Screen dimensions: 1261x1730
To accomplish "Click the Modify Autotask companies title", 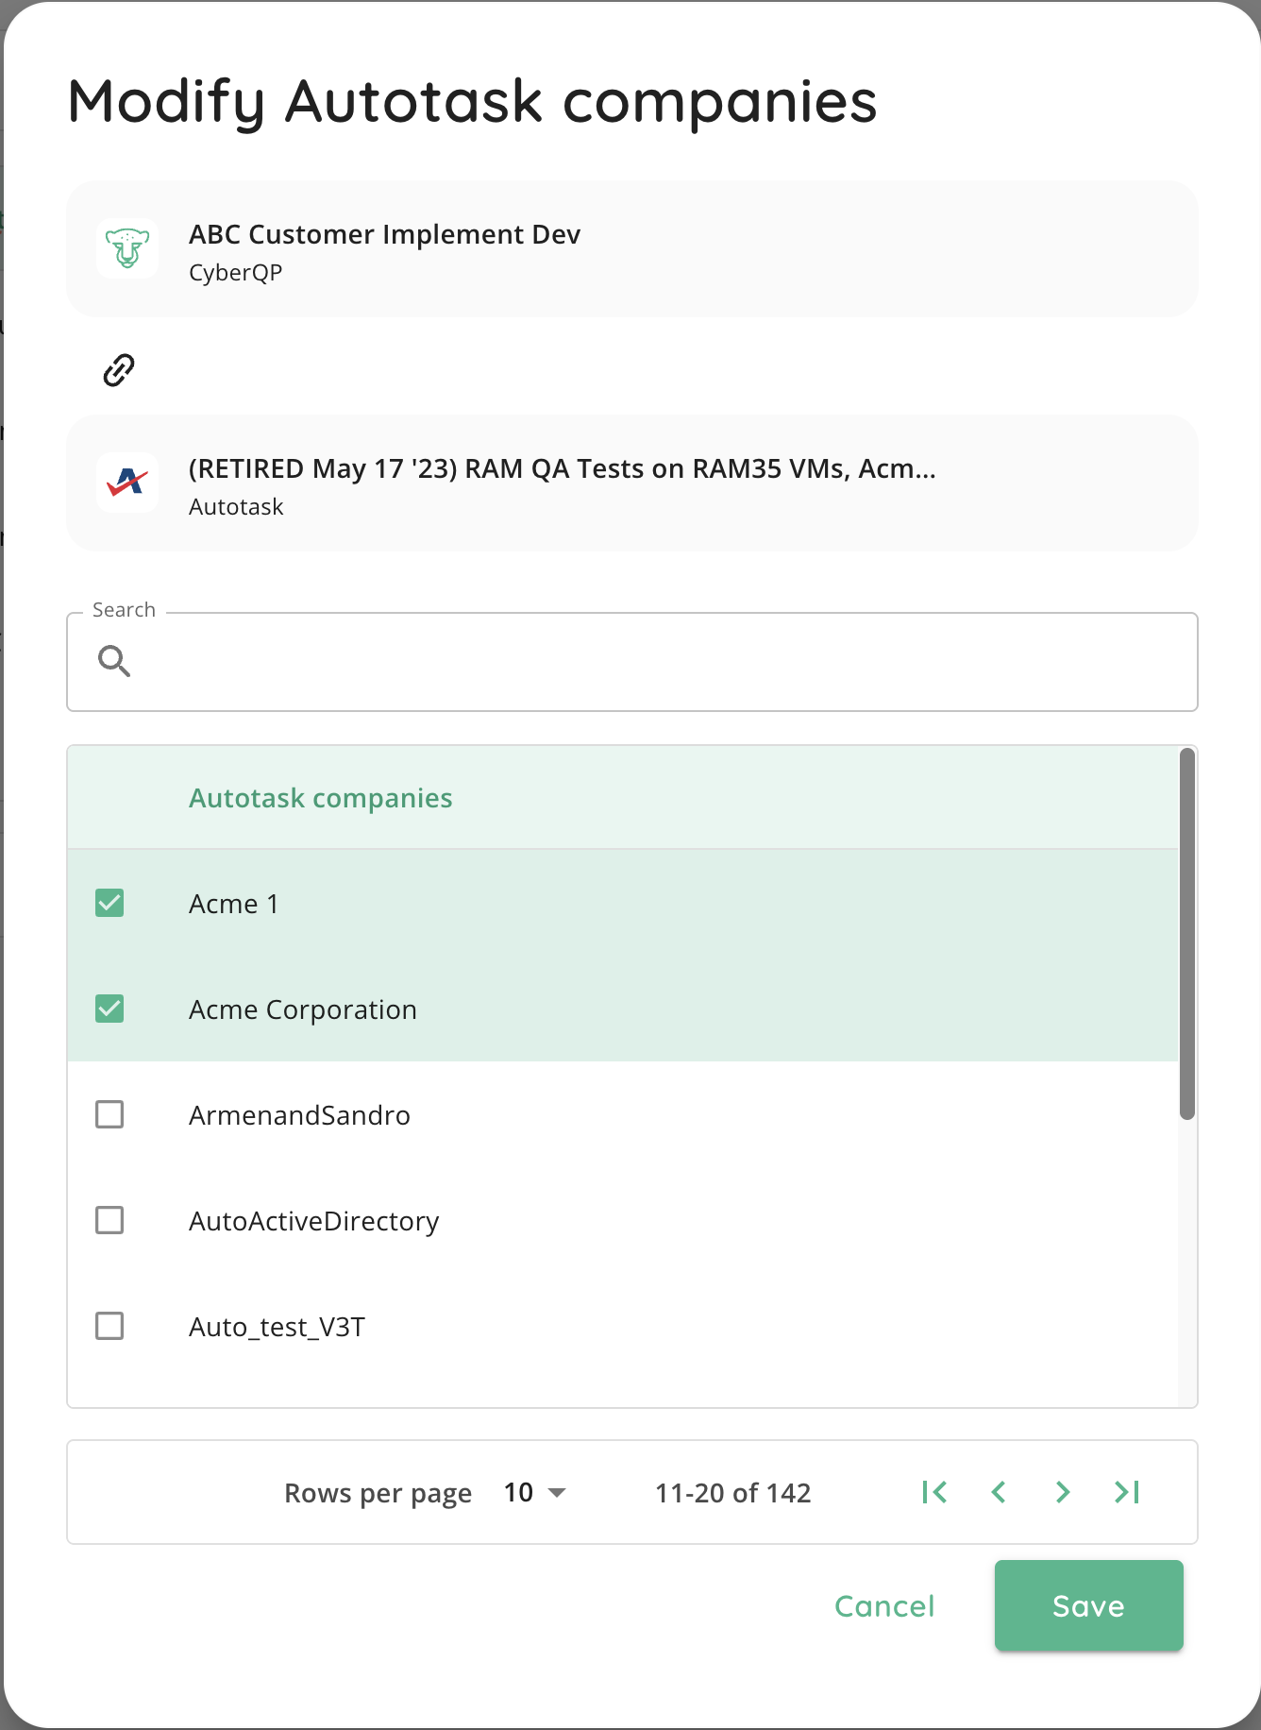I will coord(473,101).
